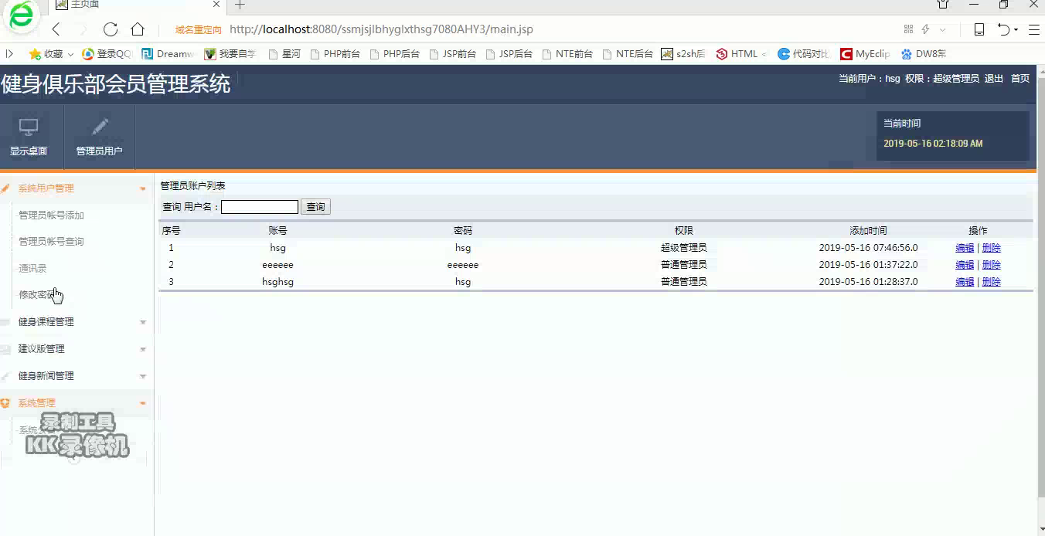
Task: Open the s2sh bookmark
Action: coord(683,54)
